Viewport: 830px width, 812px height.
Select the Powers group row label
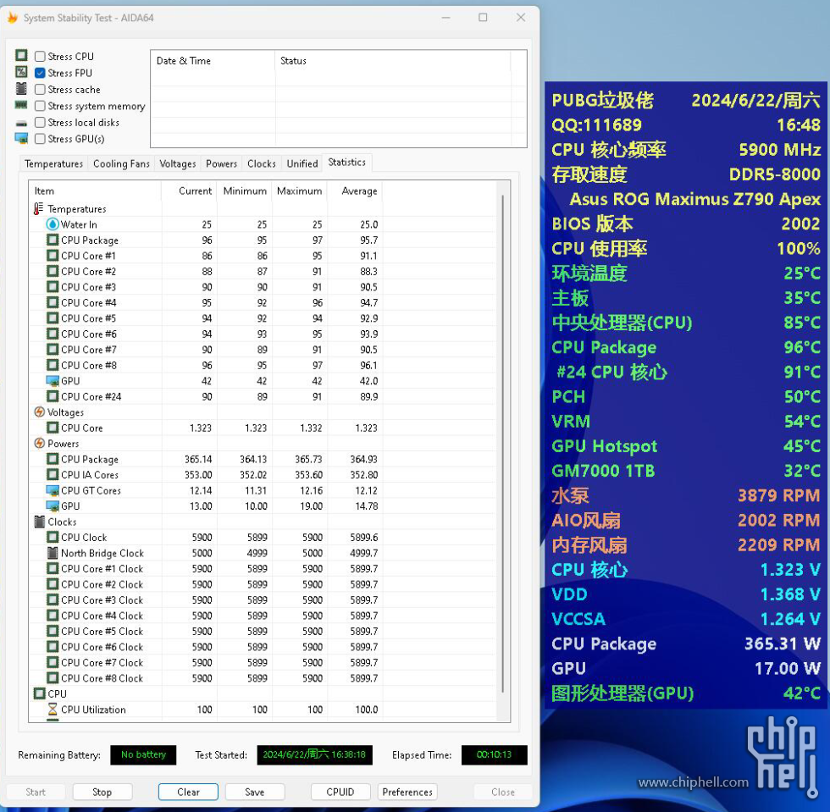(63, 443)
